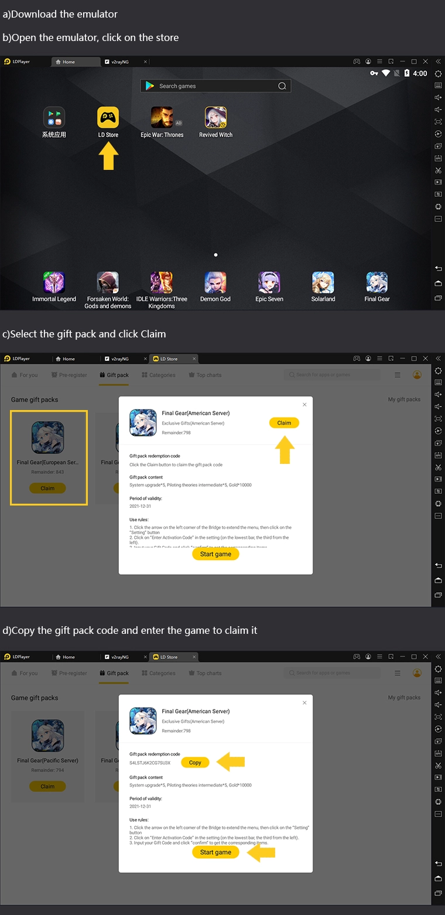Viewport: 445px width, 915px height.
Task: Launch IDLE Warriors:Three Kingdoms
Action: (162, 282)
